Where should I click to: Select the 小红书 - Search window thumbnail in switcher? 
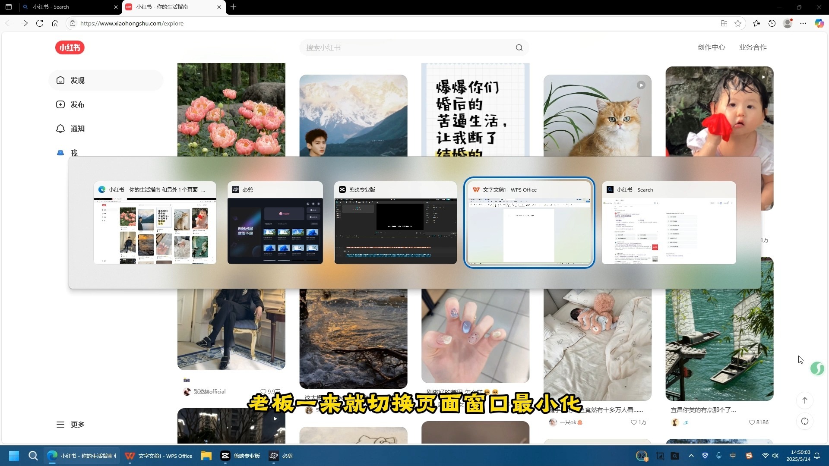pos(669,223)
